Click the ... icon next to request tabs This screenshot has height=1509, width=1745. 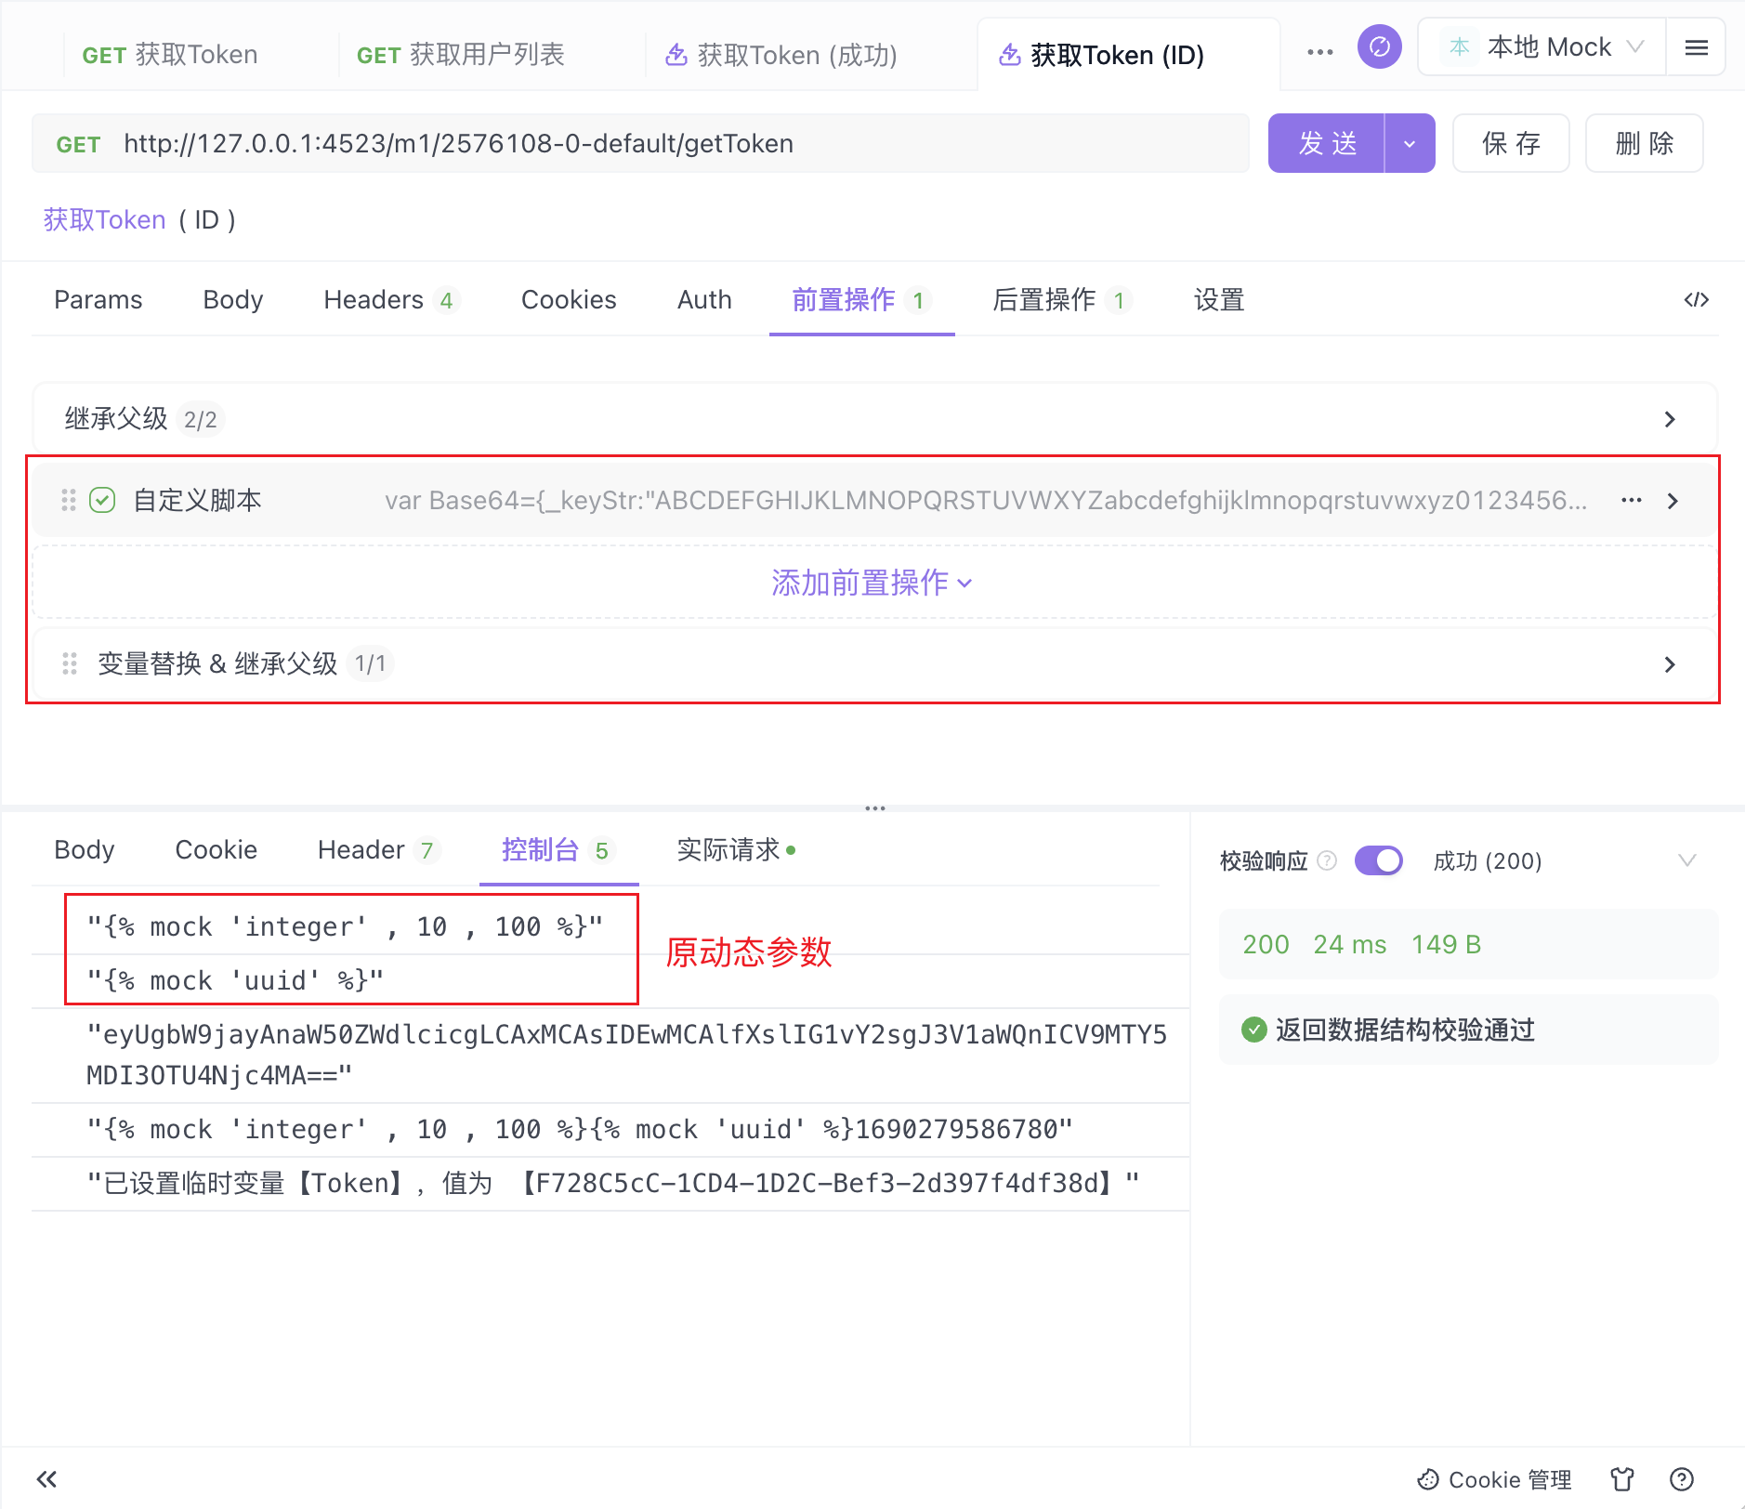click(x=1320, y=53)
